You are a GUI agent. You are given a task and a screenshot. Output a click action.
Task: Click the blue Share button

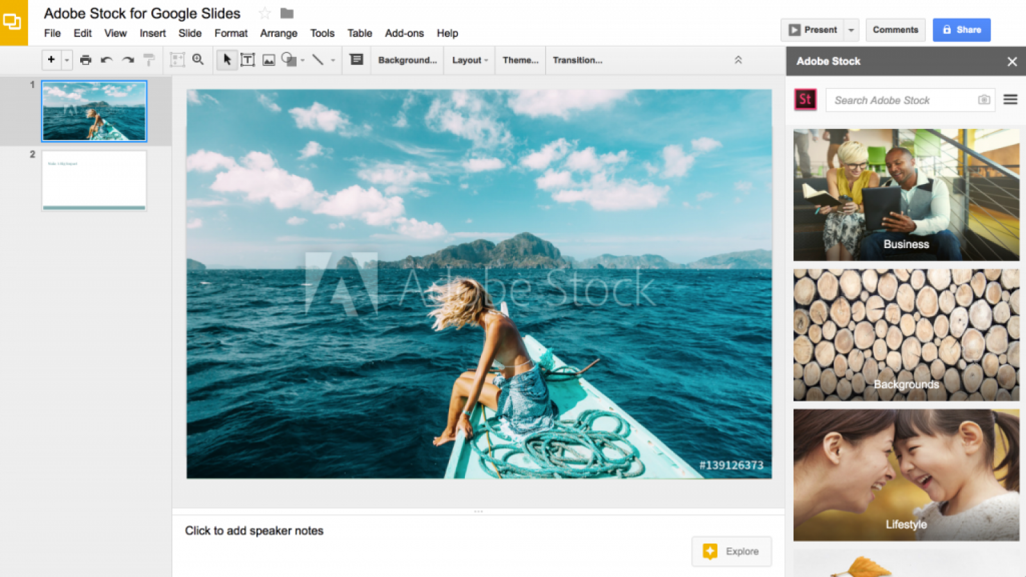coord(961,30)
